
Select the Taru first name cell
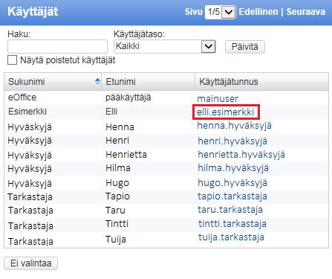[x=115, y=211]
